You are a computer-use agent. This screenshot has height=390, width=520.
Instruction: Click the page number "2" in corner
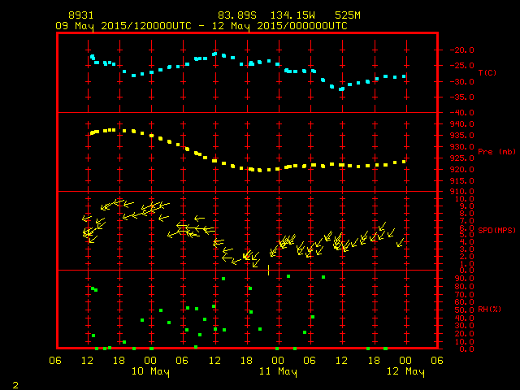point(15,385)
